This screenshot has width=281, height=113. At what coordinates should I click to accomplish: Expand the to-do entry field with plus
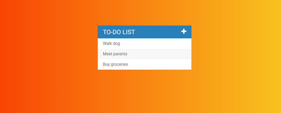click(184, 31)
